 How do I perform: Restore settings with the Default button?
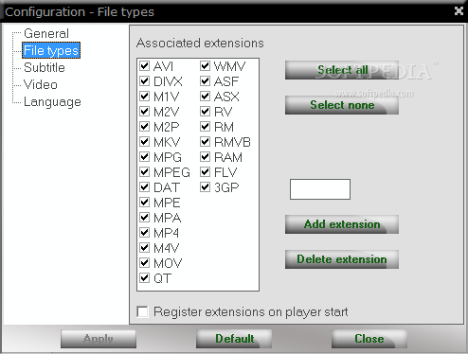coord(234,339)
